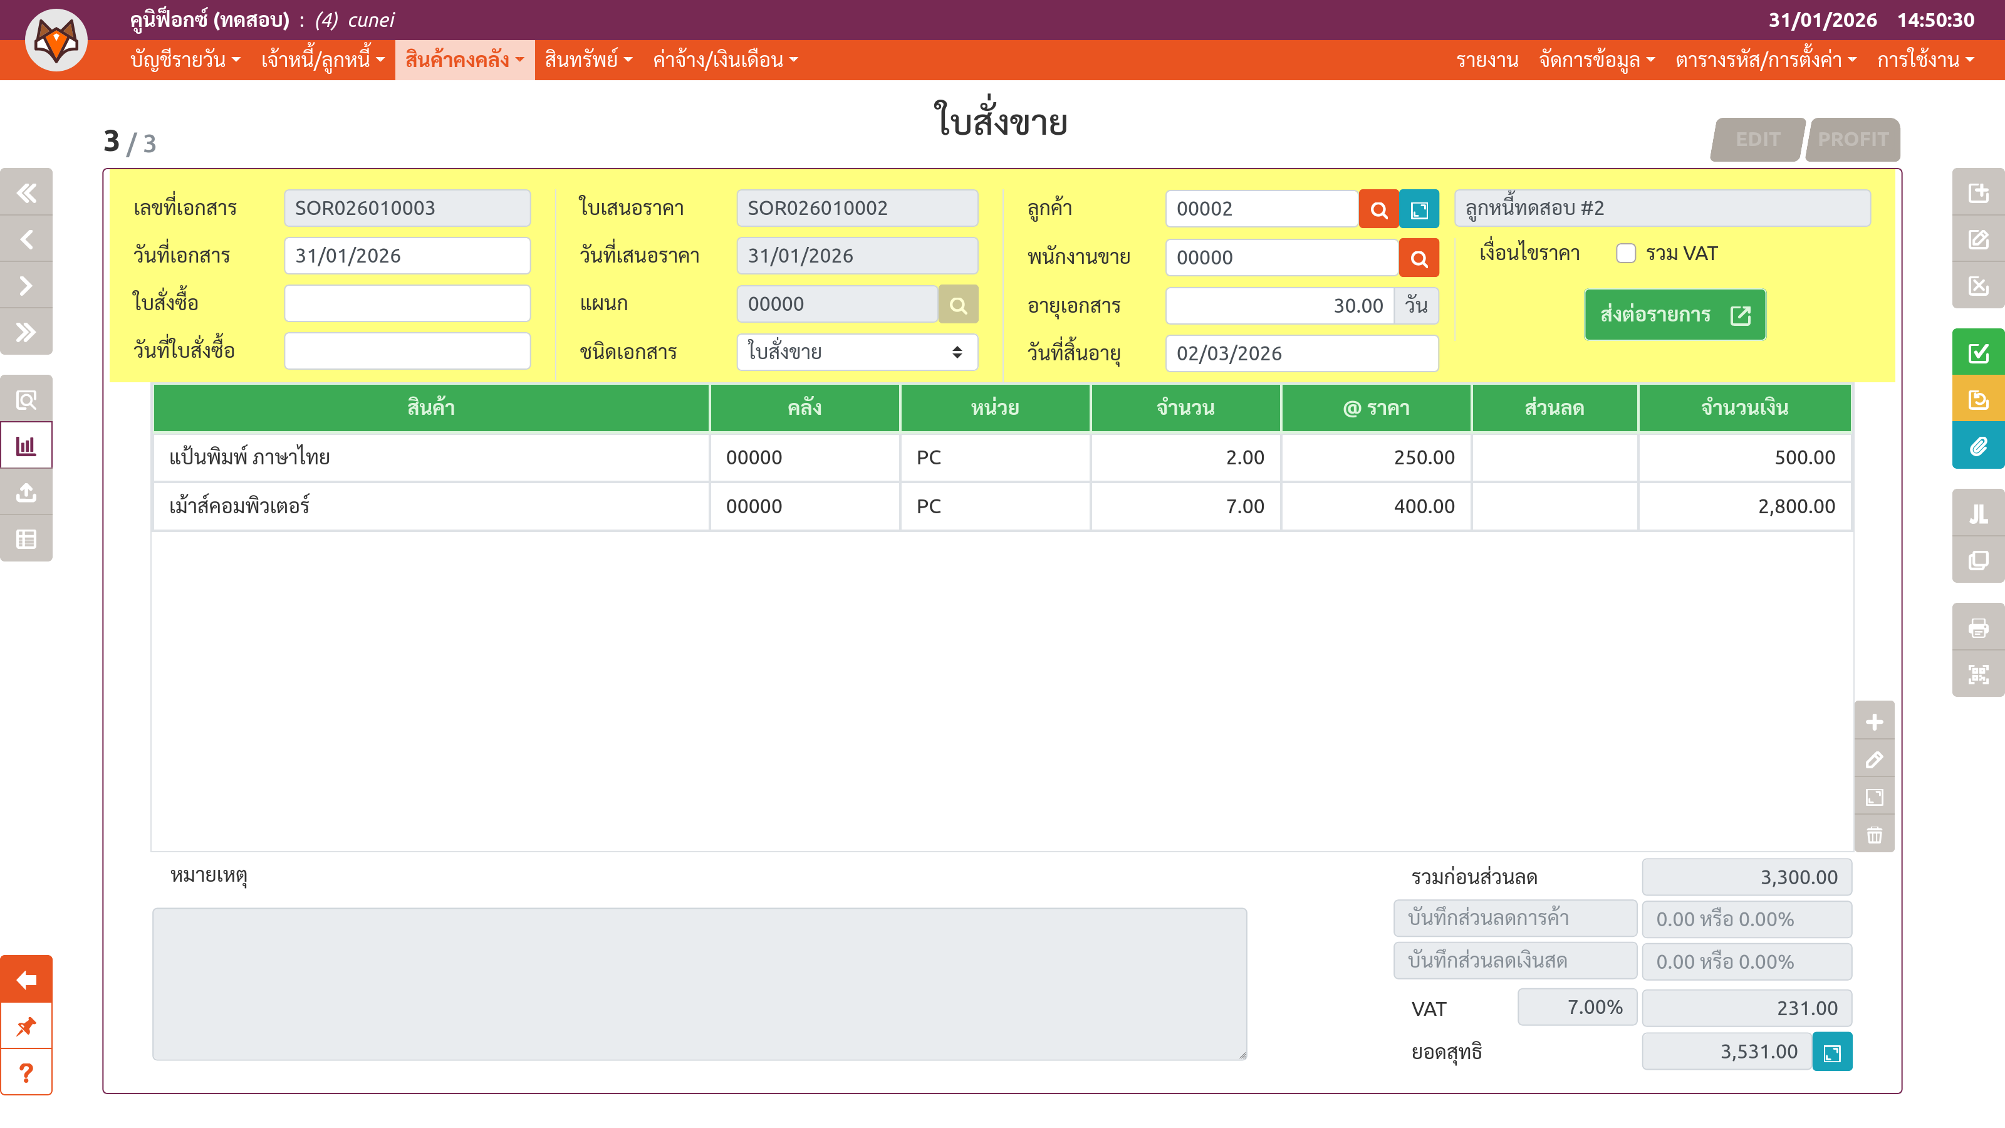The height and width of the screenshot is (1128, 2005).
Task: Expand the จัดการข้อมูล dropdown menu
Action: tap(1596, 60)
